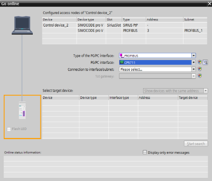Click the Address header in access nodes table
The height and width of the screenshot is (181, 212).
coord(164,20)
